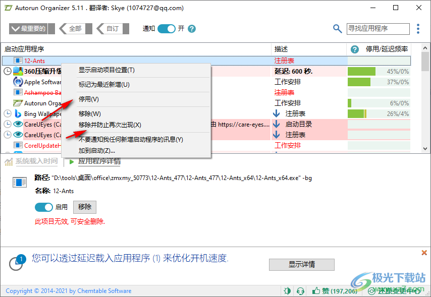Image resolution: width=431 pixels, height=297 pixels.
Task: Click the Bing Wallpaper frequency bar 26%/4%
Action: pos(379,114)
